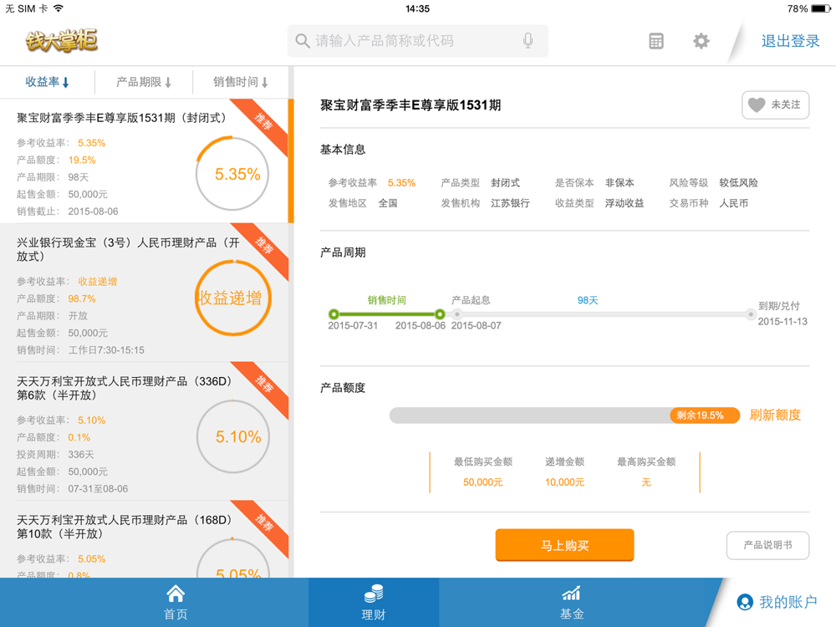Tap sale end marker 2015-08-06
Viewport: 836px width, 627px height.
pos(440,314)
